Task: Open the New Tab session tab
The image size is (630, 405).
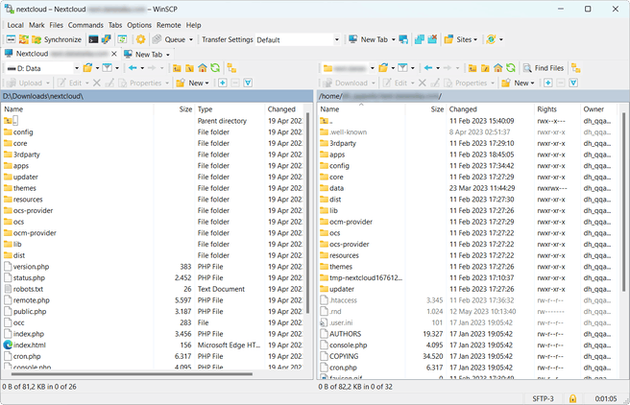Action: [147, 54]
